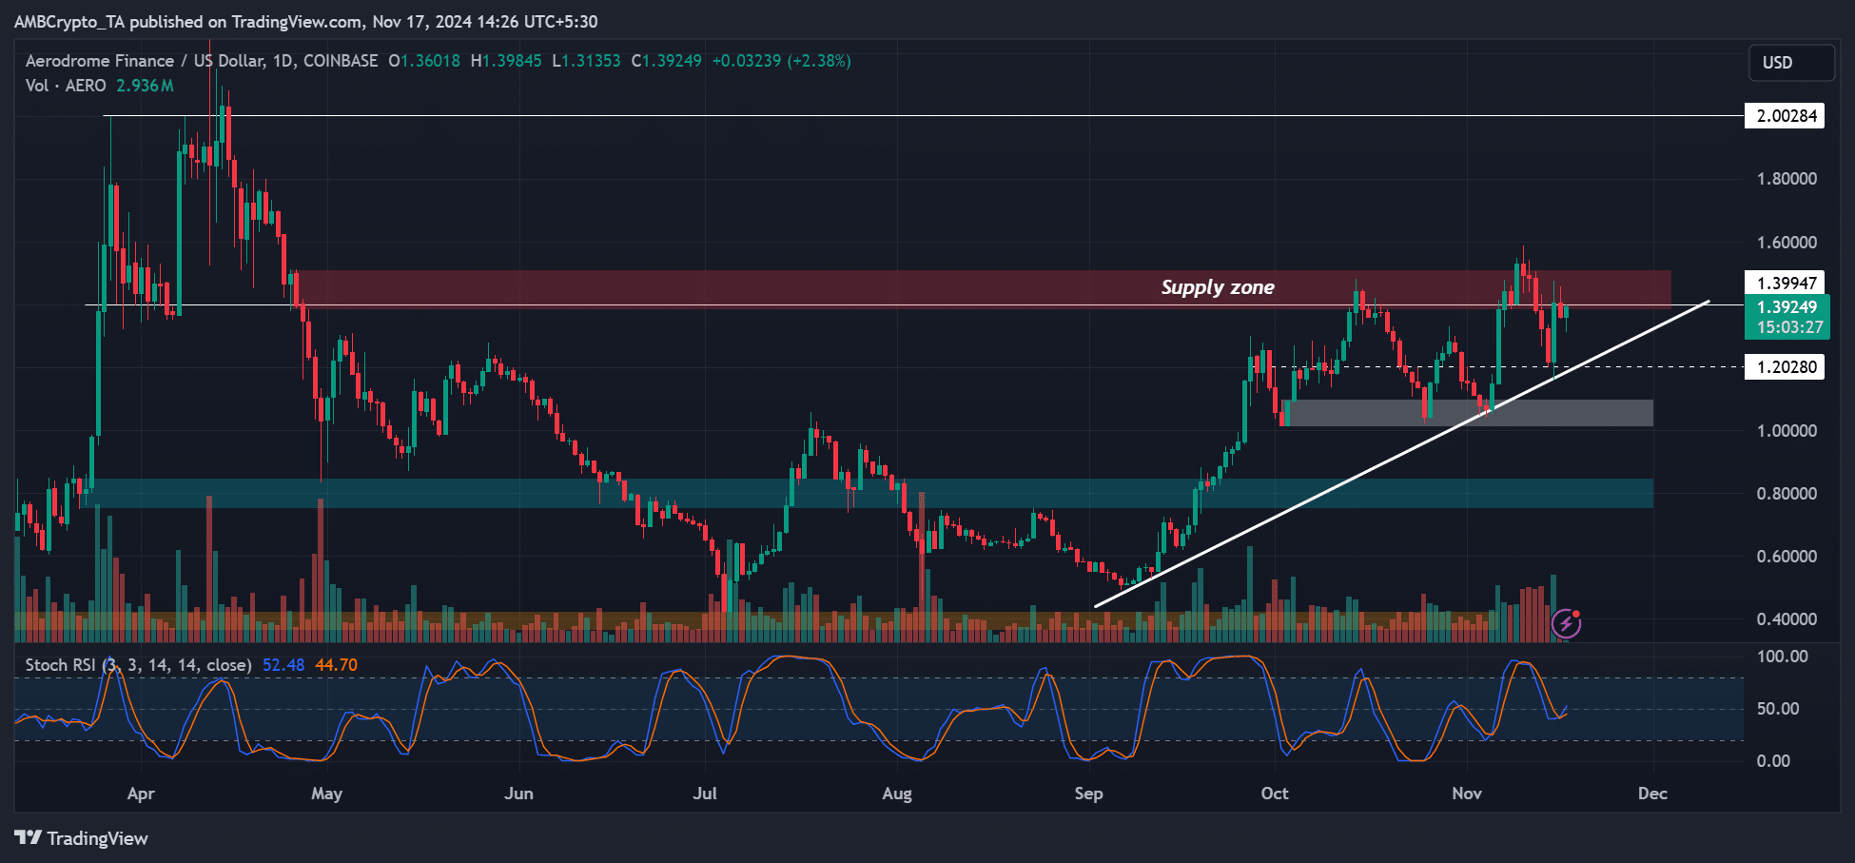This screenshot has height=863, width=1855.
Task: Click the Stoch RSI value 44.70
Action: tap(336, 665)
